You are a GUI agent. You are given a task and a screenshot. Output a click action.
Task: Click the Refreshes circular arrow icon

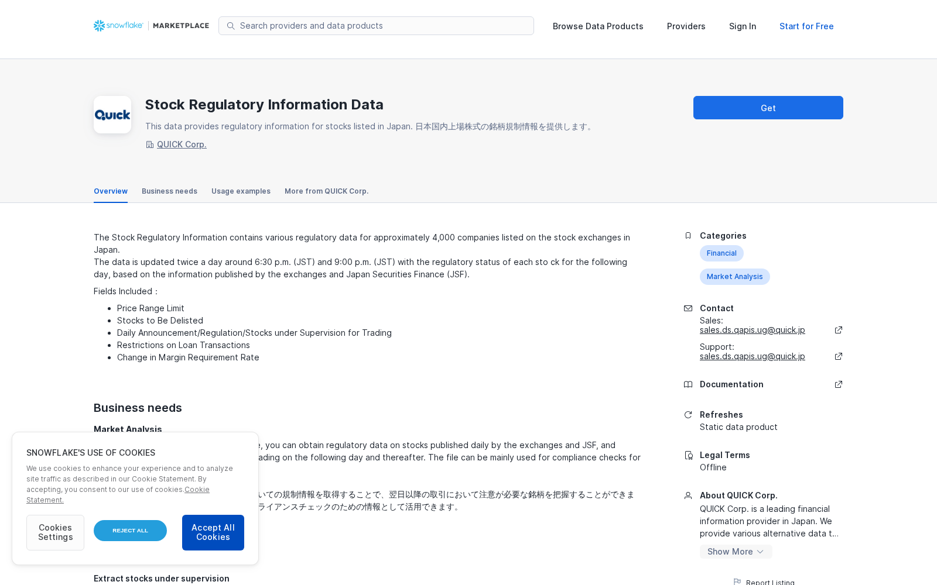[x=688, y=415]
